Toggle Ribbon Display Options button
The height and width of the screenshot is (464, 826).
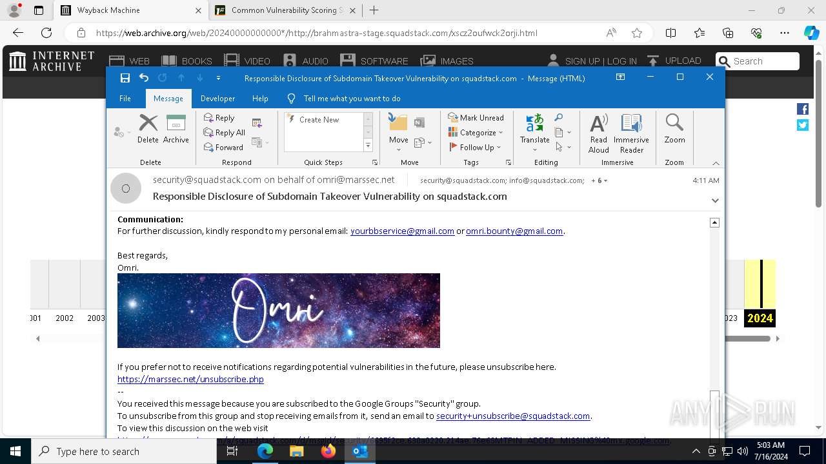(620, 77)
